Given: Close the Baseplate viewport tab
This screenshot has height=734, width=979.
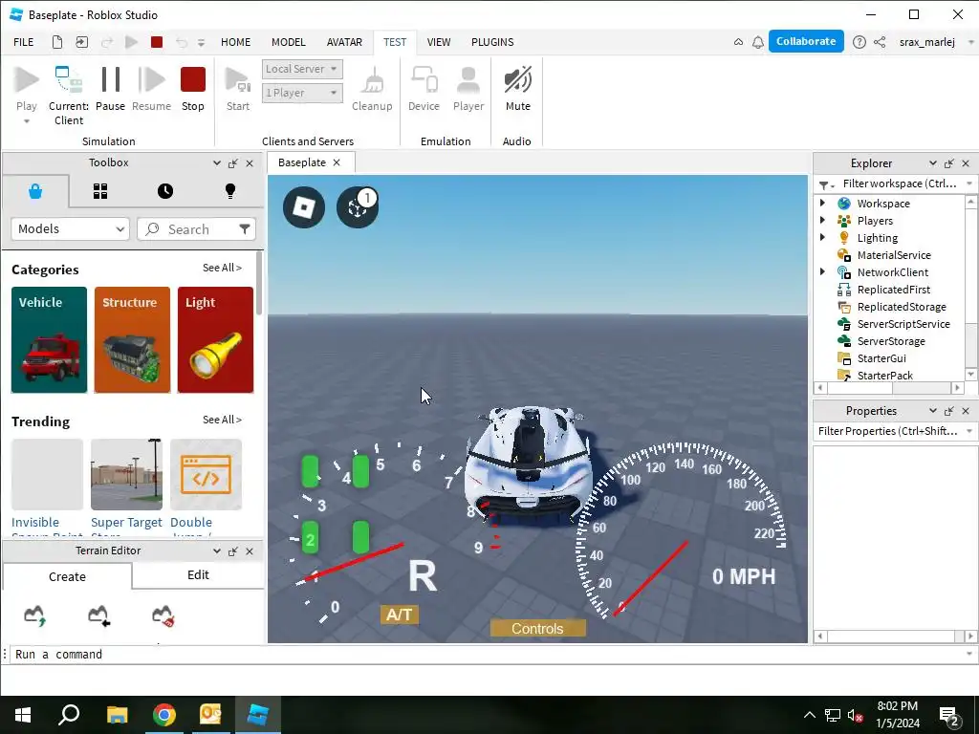Looking at the screenshot, I should pyautogui.click(x=337, y=162).
